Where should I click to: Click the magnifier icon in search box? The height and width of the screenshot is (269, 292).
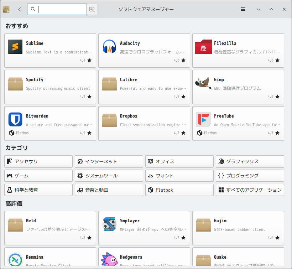point(33,9)
